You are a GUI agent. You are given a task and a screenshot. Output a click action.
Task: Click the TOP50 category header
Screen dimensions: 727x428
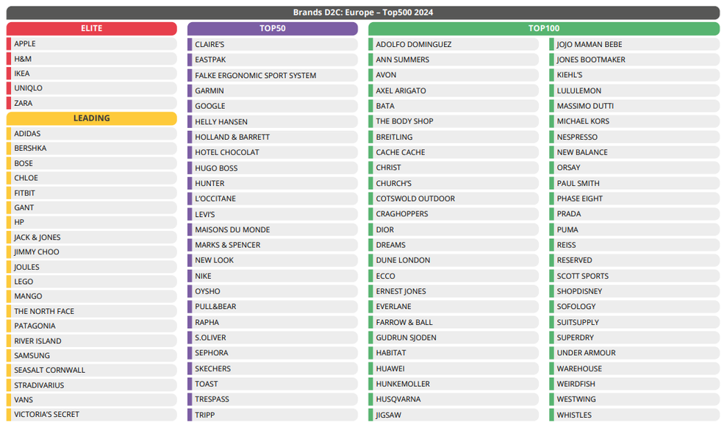[x=273, y=28]
